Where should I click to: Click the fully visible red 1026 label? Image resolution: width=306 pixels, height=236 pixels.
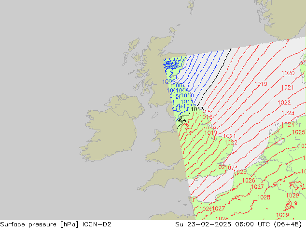[x=249, y=181]
